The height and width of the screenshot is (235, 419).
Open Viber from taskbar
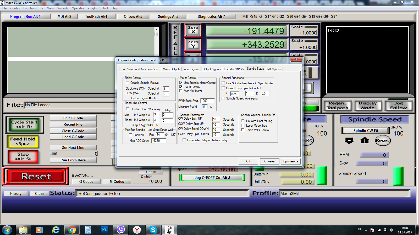coord(120,230)
